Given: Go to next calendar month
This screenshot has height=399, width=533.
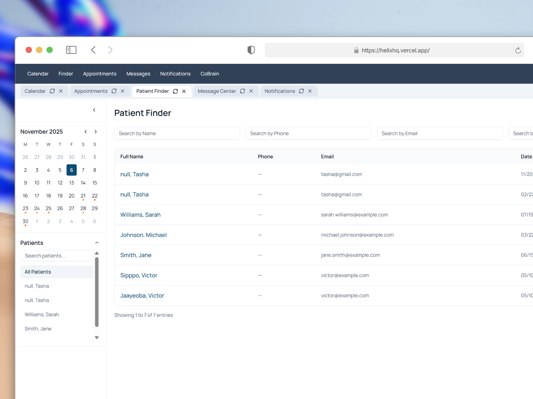Looking at the screenshot, I should tap(96, 132).
